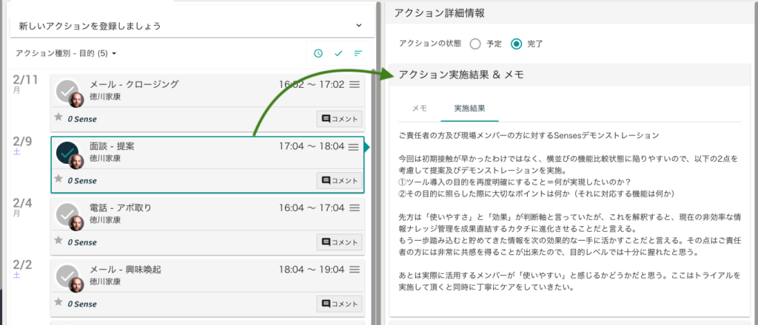Click アクション実施結果 & メモ section header
The width and height of the screenshot is (758, 325).
[570, 75]
